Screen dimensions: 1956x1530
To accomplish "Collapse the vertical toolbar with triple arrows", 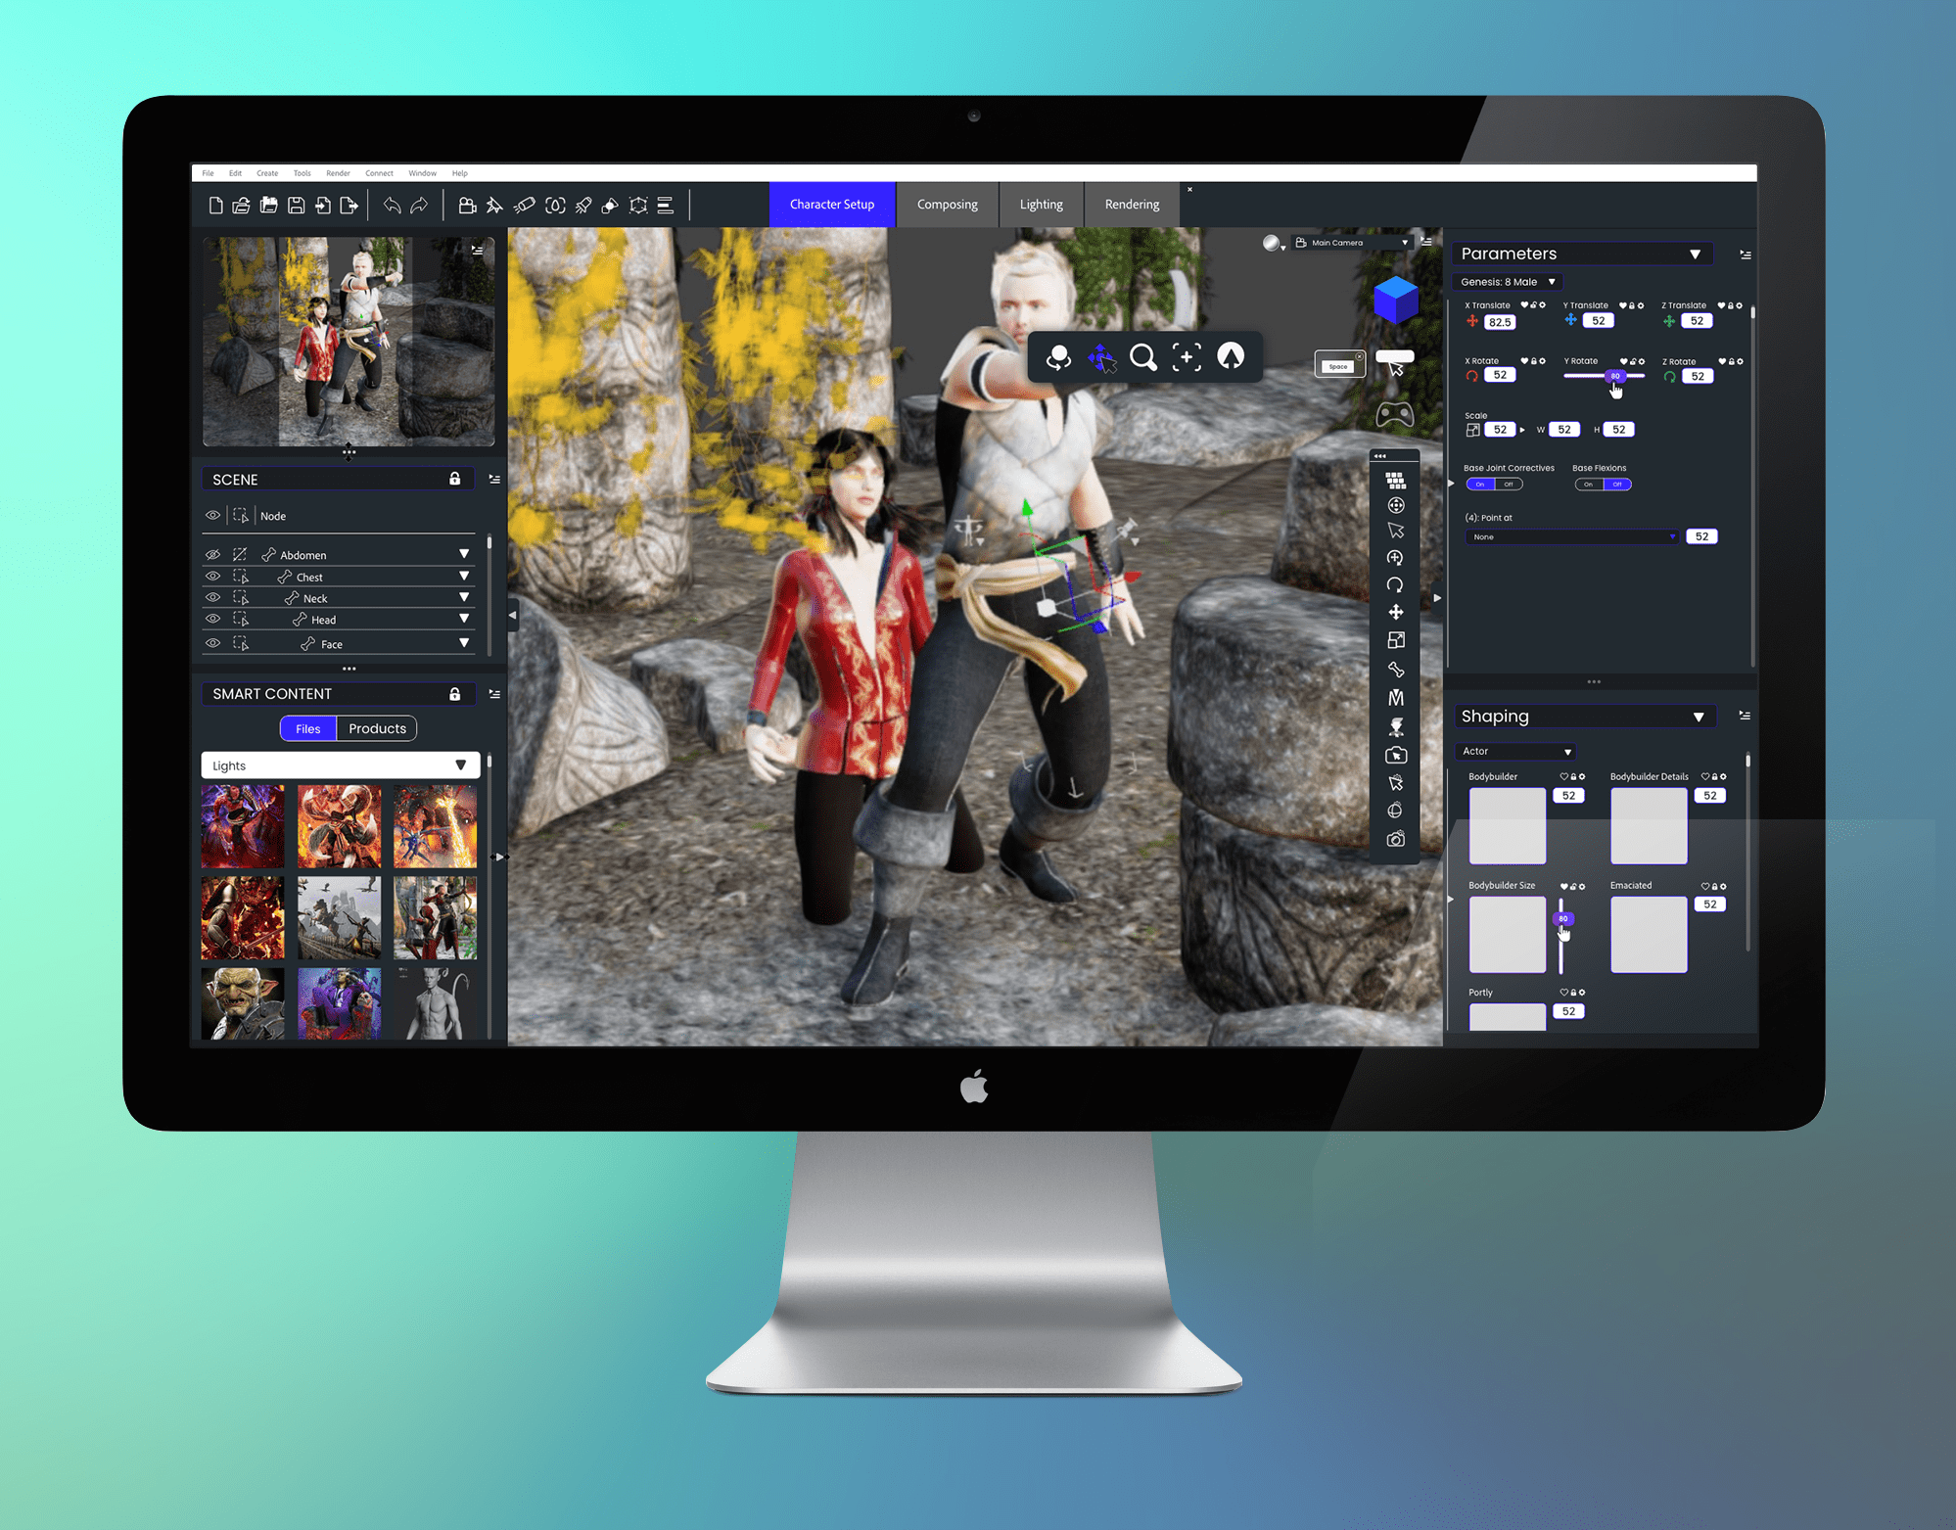I will [x=1380, y=456].
